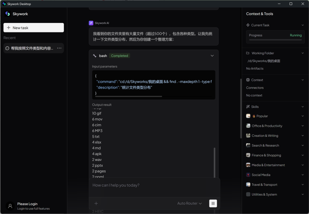Screen dimensions: 309x214
Task: Click the /d/Skyworks/我的桌面 working folder path
Action: point(264,61)
